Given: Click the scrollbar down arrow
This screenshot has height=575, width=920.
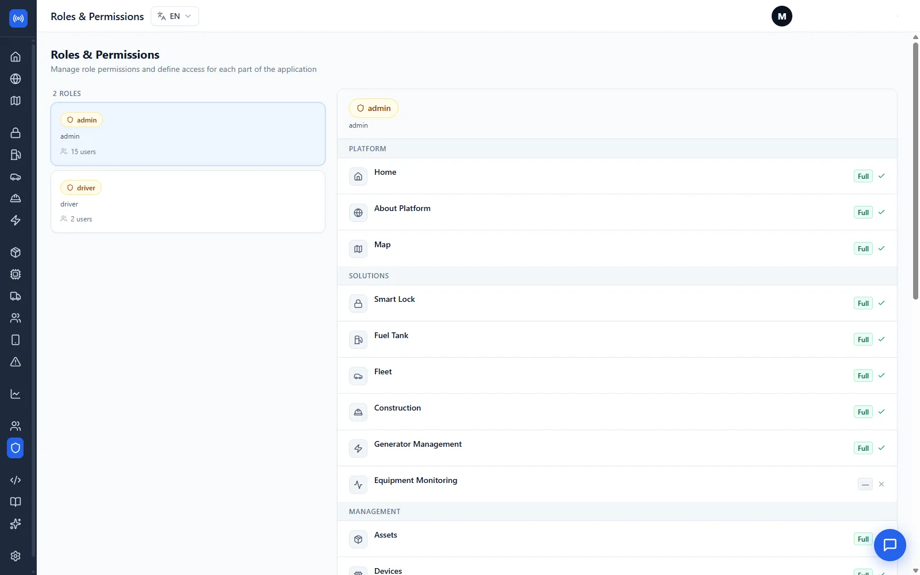Looking at the screenshot, I should click(x=915, y=570).
